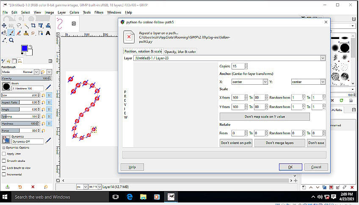The width and height of the screenshot is (359, 205).
Task: Choose the Clone stamp tool
Action: [26, 33]
